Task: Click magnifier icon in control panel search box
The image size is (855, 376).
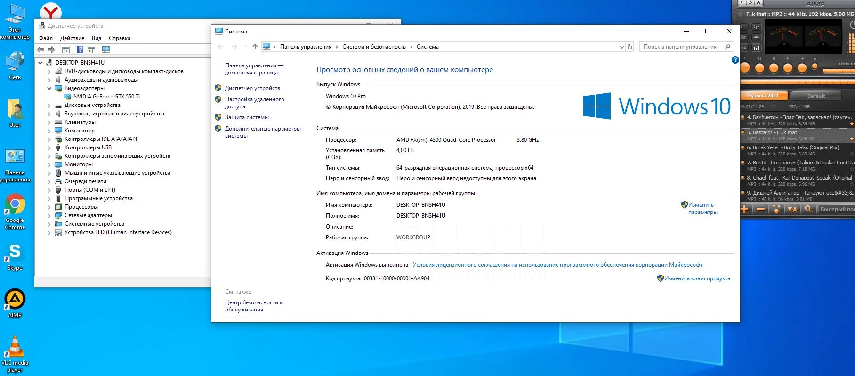Action: coord(727,47)
